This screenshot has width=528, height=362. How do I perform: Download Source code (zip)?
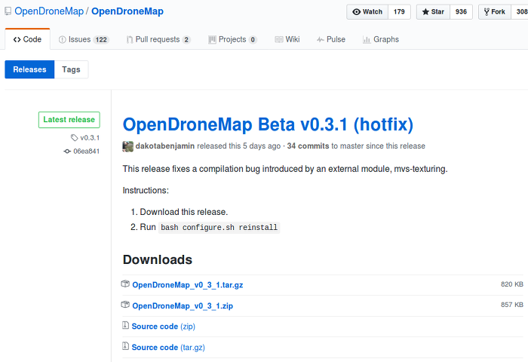tap(164, 327)
